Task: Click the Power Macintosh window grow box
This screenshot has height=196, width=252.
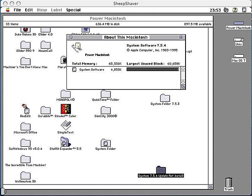Action: tap(210, 187)
